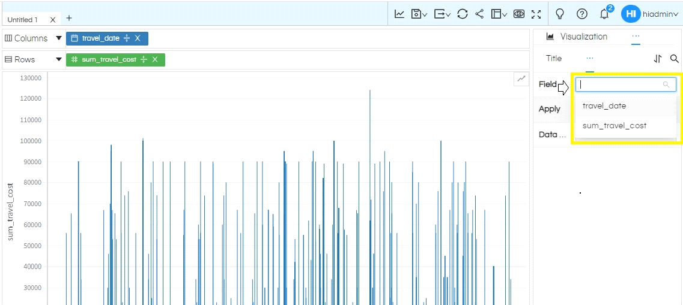The height and width of the screenshot is (305, 683).
Task: Open help via question mark icon
Action: [582, 14]
